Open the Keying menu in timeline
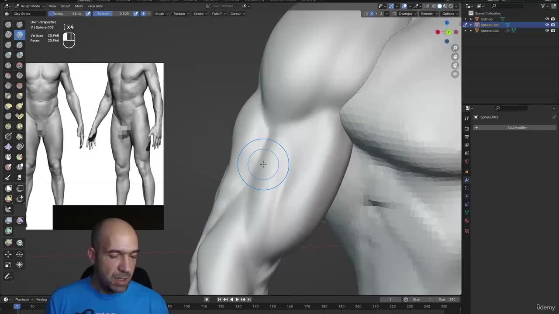This screenshot has width=559, height=314. coord(41,300)
